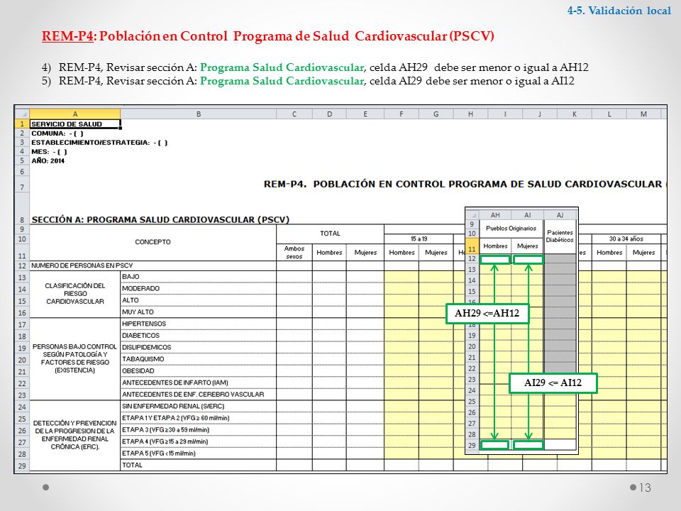Select column K header
Image resolution: width=681 pixels, height=511 pixels.
pyautogui.click(x=574, y=114)
